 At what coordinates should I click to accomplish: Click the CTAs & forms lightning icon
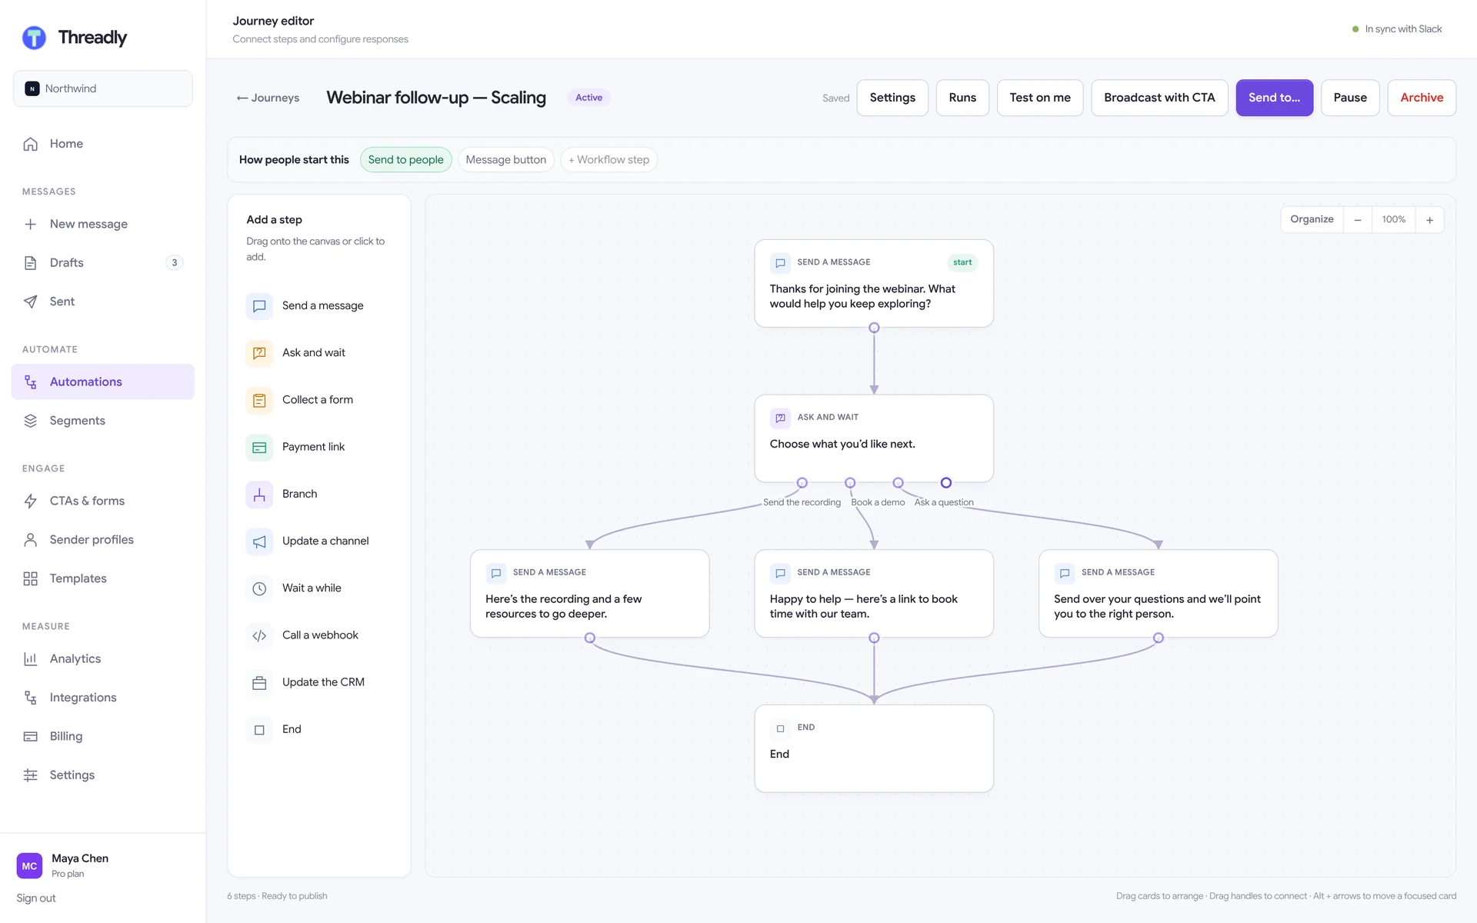tap(31, 501)
